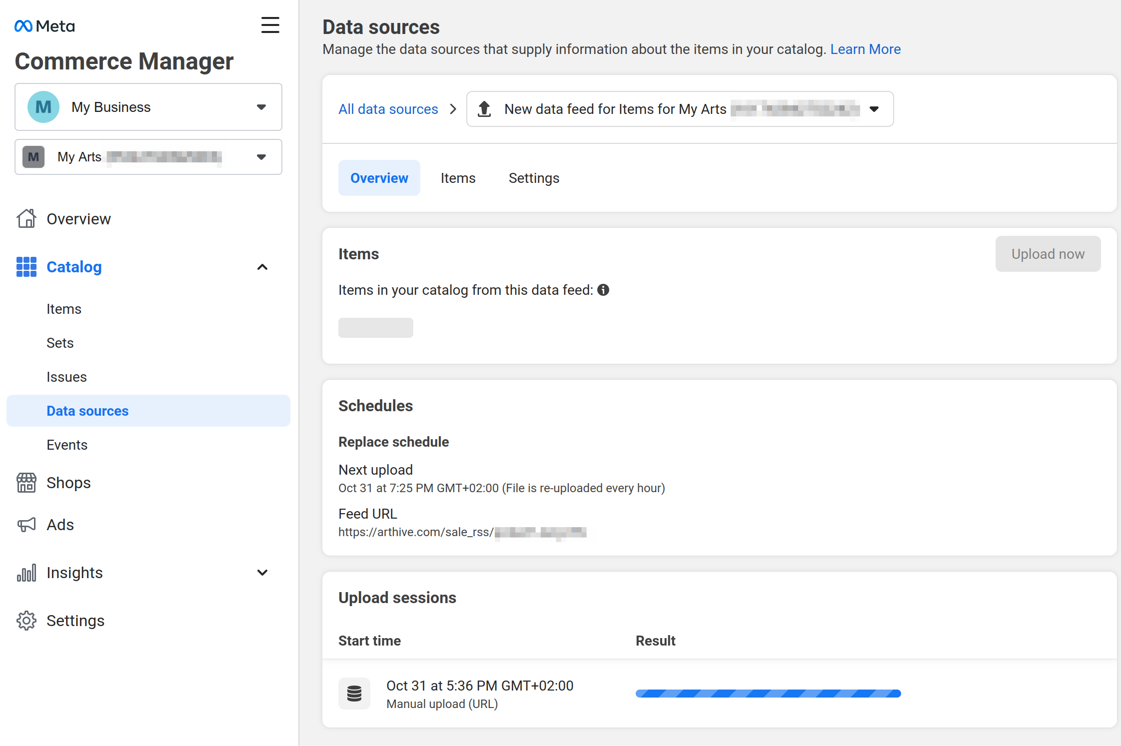This screenshot has height=746, width=1121.
Task: Click the info icon next to items count
Action: [603, 290]
